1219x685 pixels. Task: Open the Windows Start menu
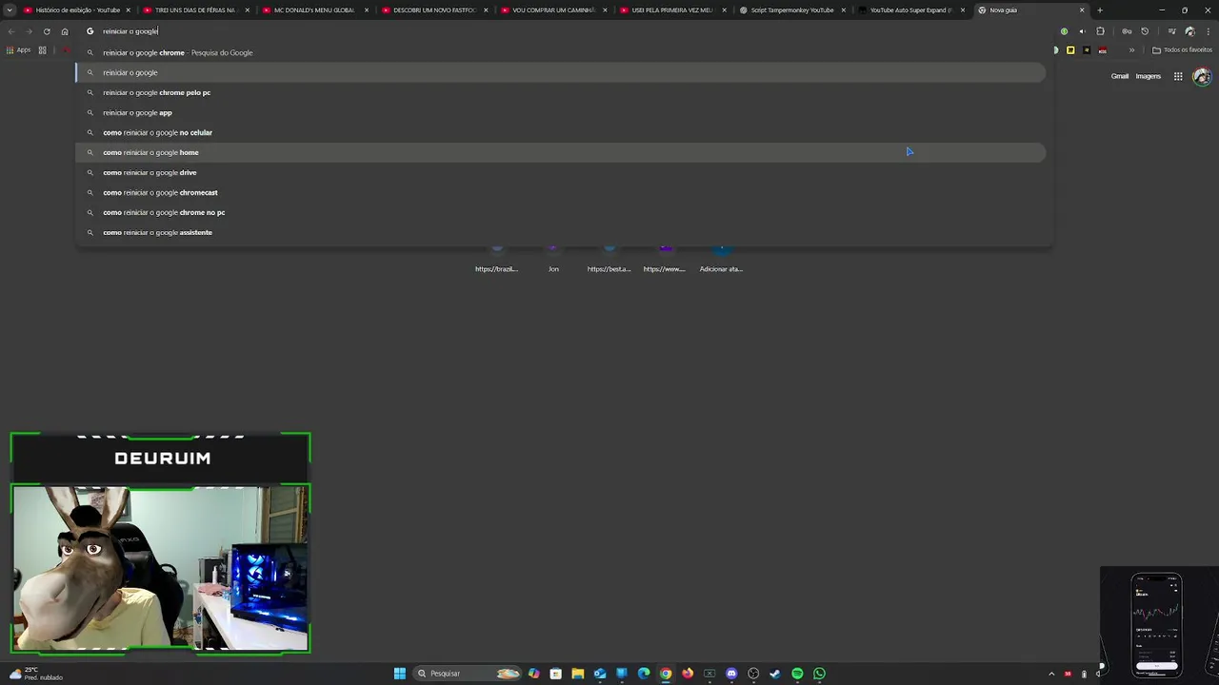point(400,674)
